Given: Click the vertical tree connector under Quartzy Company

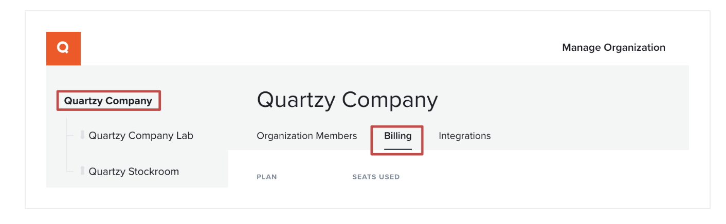Looking at the screenshot, I should click(66, 145).
